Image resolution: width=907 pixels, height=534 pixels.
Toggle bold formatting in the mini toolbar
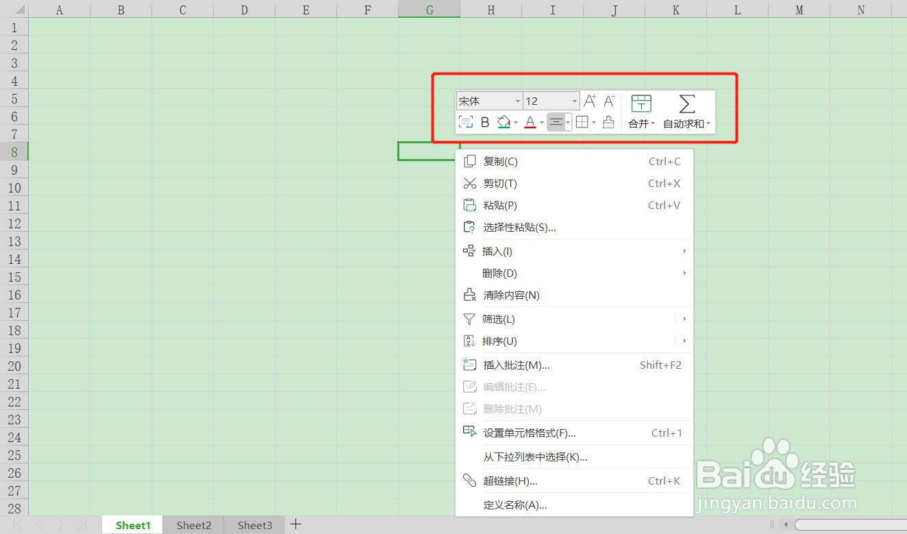tap(485, 122)
